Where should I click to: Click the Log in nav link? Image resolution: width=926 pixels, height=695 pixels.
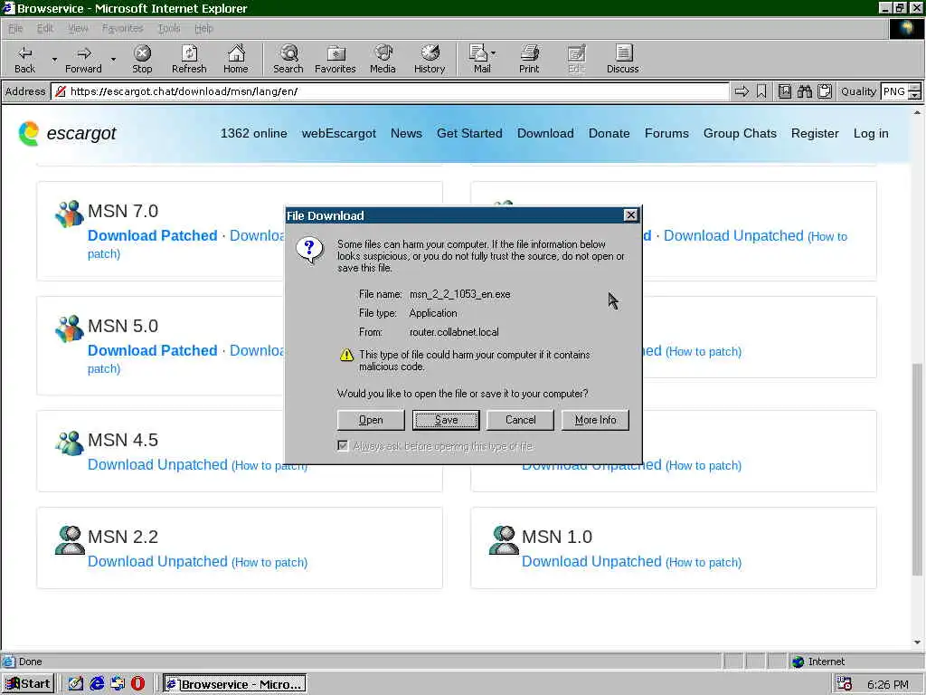point(871,134)
